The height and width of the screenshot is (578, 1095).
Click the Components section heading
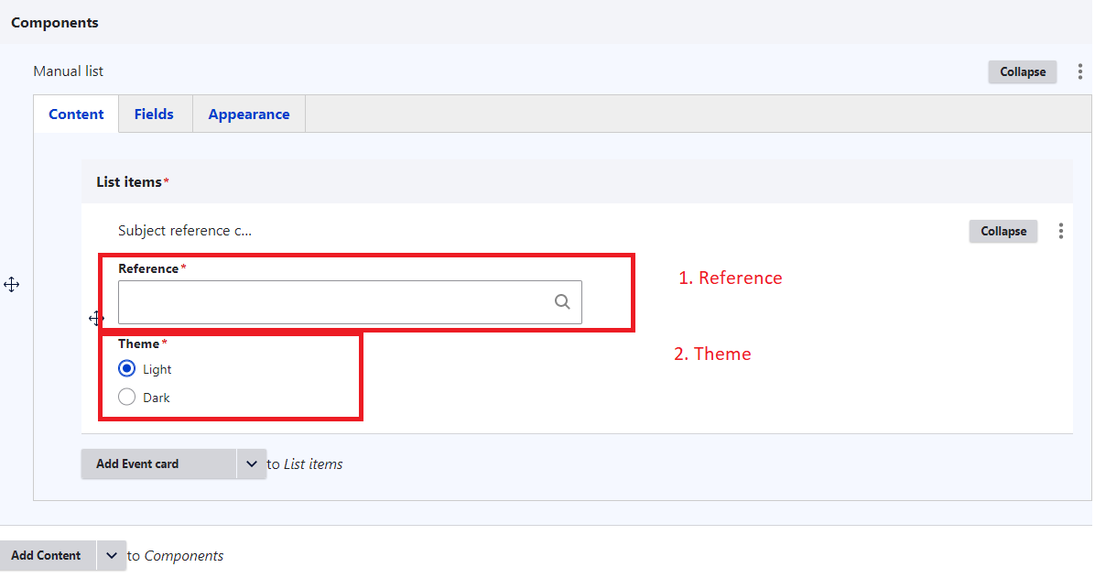point(55,23)
